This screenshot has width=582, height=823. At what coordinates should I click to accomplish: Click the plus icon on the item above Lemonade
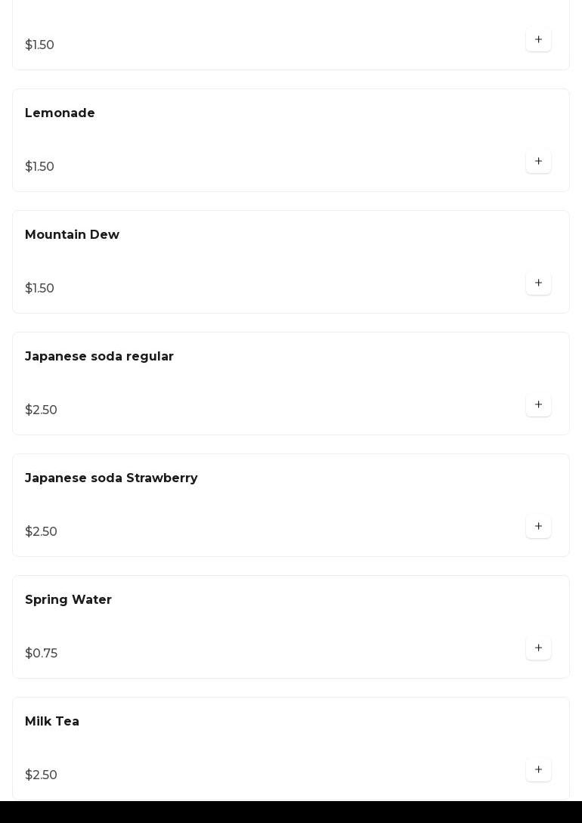pyautogui.click(x=538, y=40)
